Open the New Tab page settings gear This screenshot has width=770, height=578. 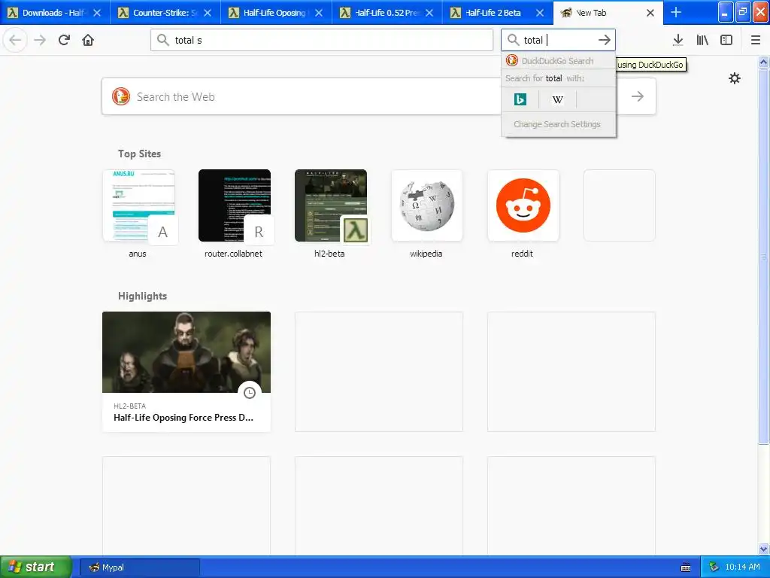tap(734, 78)
